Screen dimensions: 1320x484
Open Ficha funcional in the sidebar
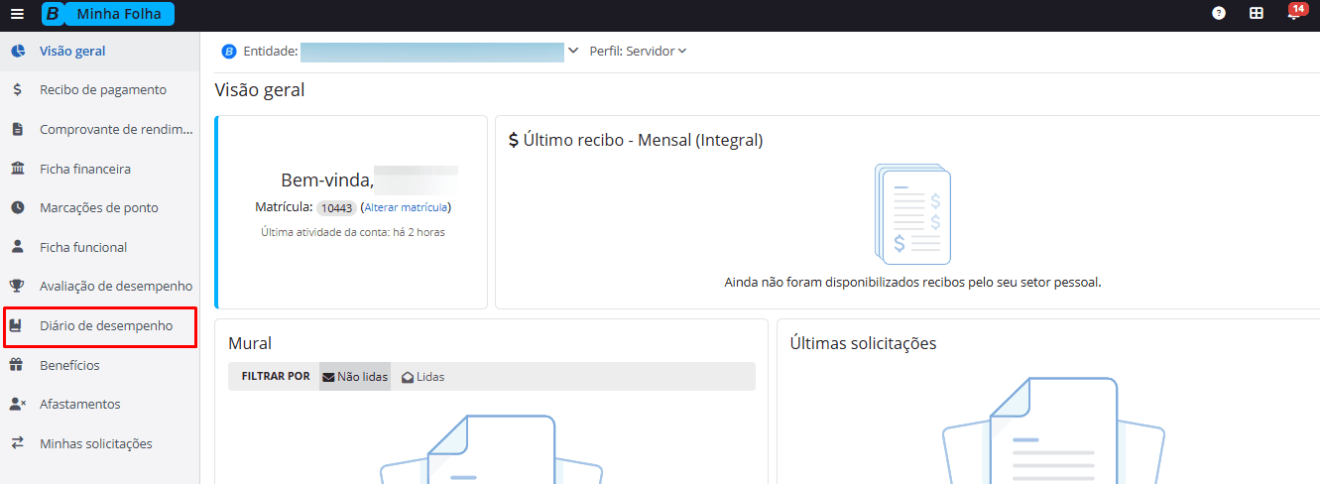(83, 248)
